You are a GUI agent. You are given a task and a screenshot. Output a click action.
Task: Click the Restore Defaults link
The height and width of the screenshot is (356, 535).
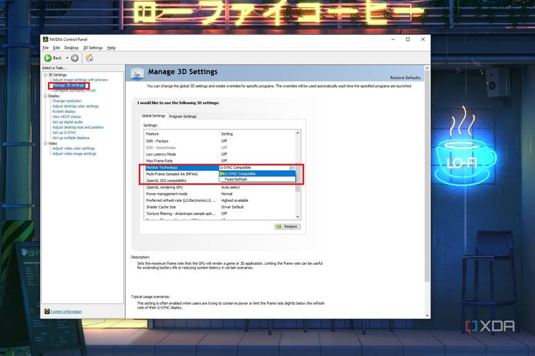405,78
